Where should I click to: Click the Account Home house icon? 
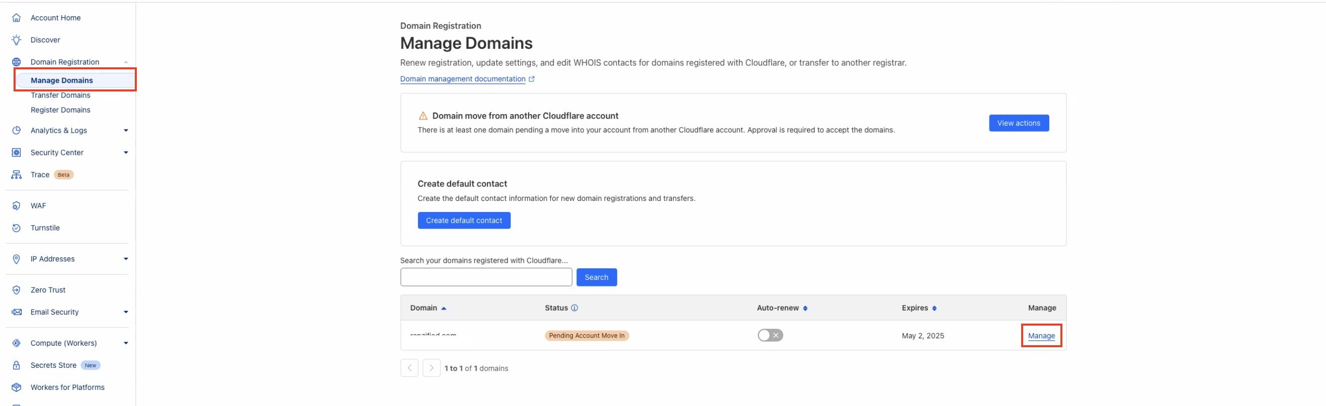point(17,18)
